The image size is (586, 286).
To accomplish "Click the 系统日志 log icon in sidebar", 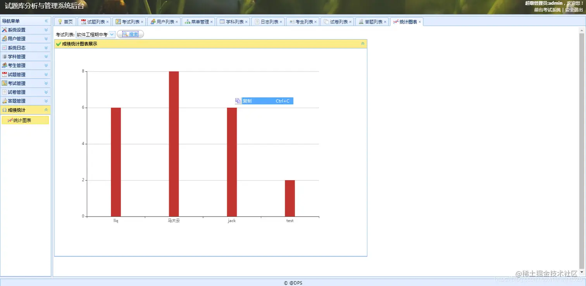I will (4, 48).
